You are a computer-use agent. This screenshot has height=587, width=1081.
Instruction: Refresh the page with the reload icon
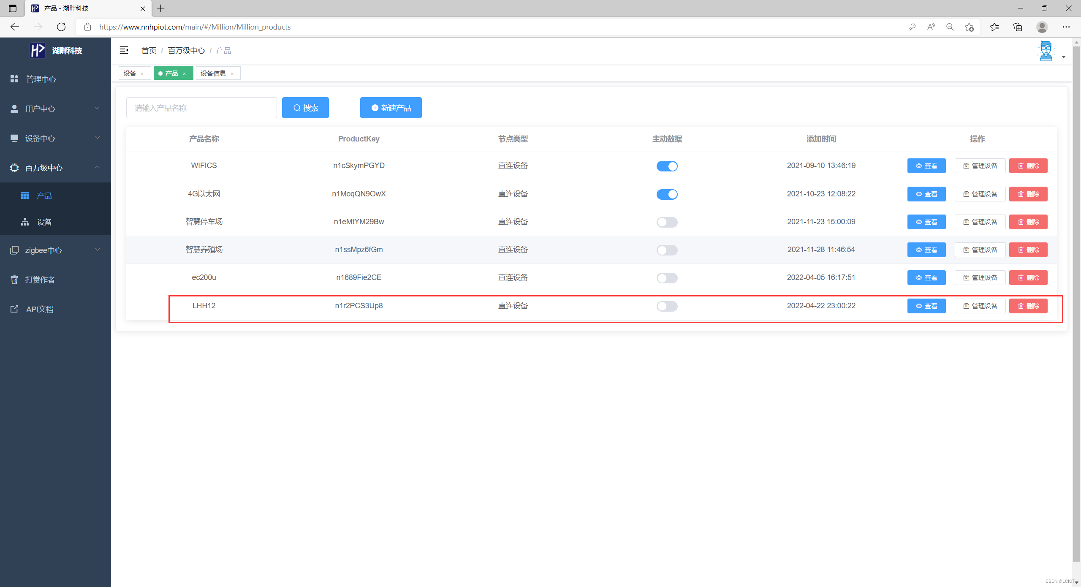pos(61,27)
